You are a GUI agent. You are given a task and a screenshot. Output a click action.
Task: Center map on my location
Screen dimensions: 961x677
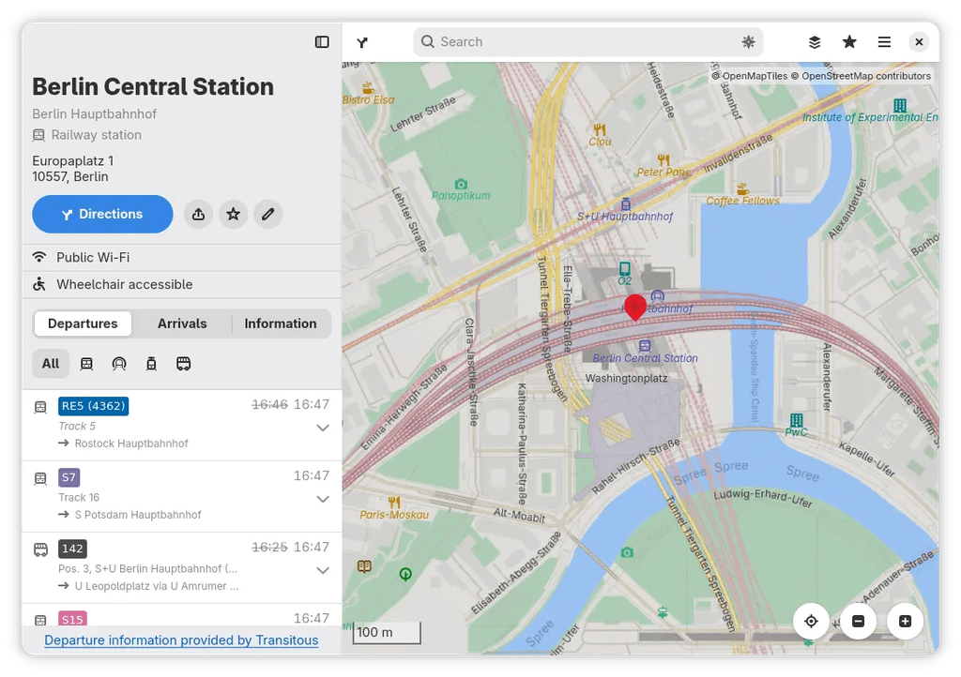[811, 622]
